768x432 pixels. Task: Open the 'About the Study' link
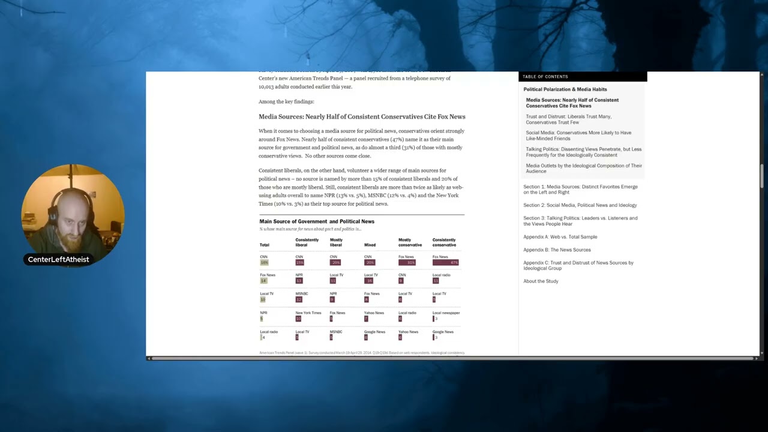[x=541, y=281]
